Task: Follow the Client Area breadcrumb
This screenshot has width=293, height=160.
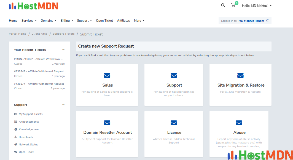Action: coord(39,34)
